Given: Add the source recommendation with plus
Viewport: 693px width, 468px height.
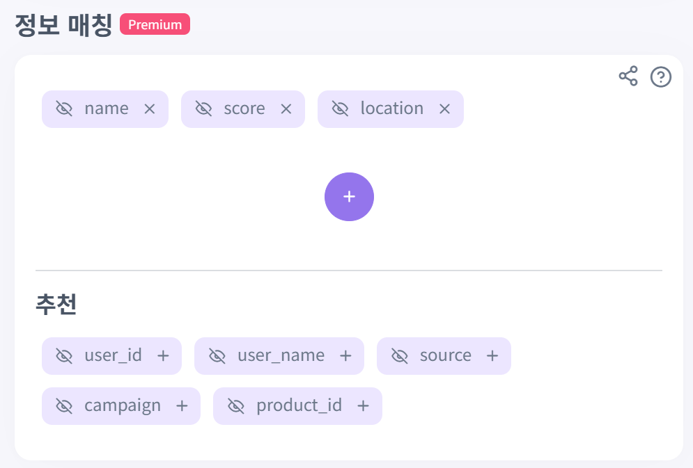Looking at the screenshot, I should pos(492,355).
